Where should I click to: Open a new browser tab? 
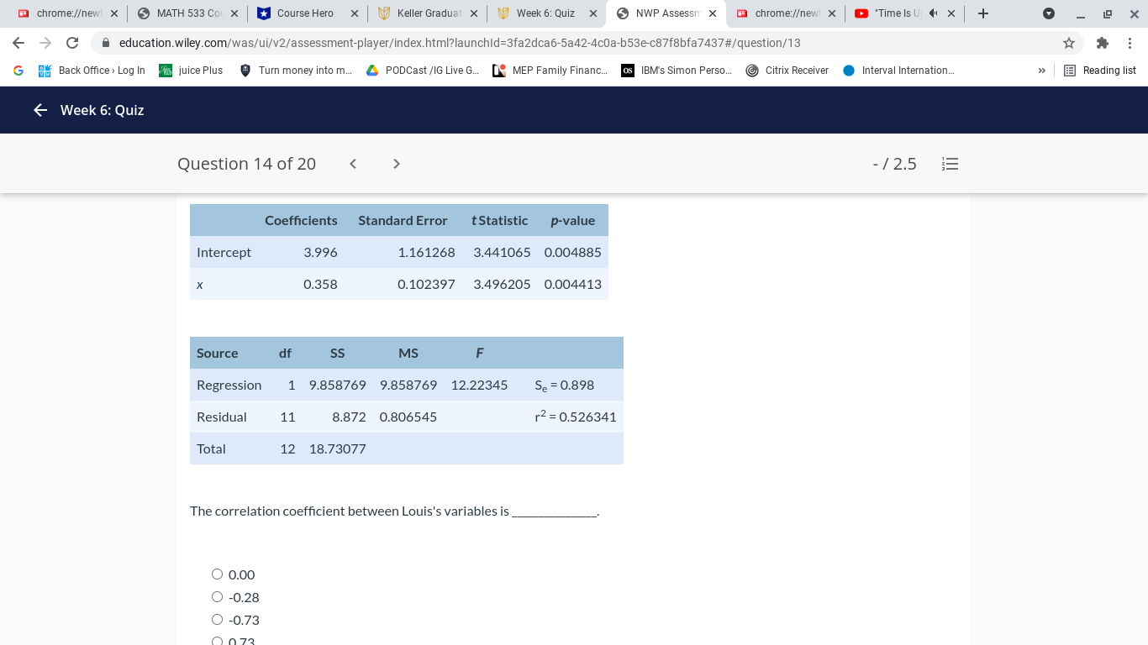983,13
